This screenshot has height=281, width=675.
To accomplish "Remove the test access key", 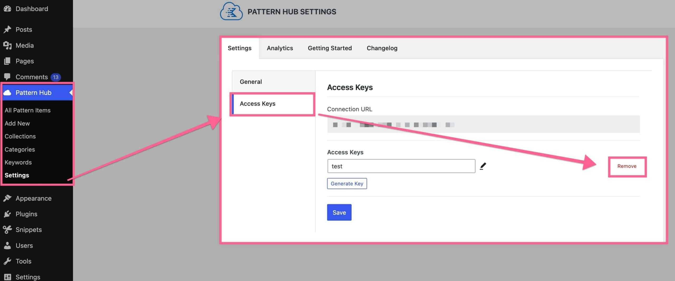I will 627,166.
